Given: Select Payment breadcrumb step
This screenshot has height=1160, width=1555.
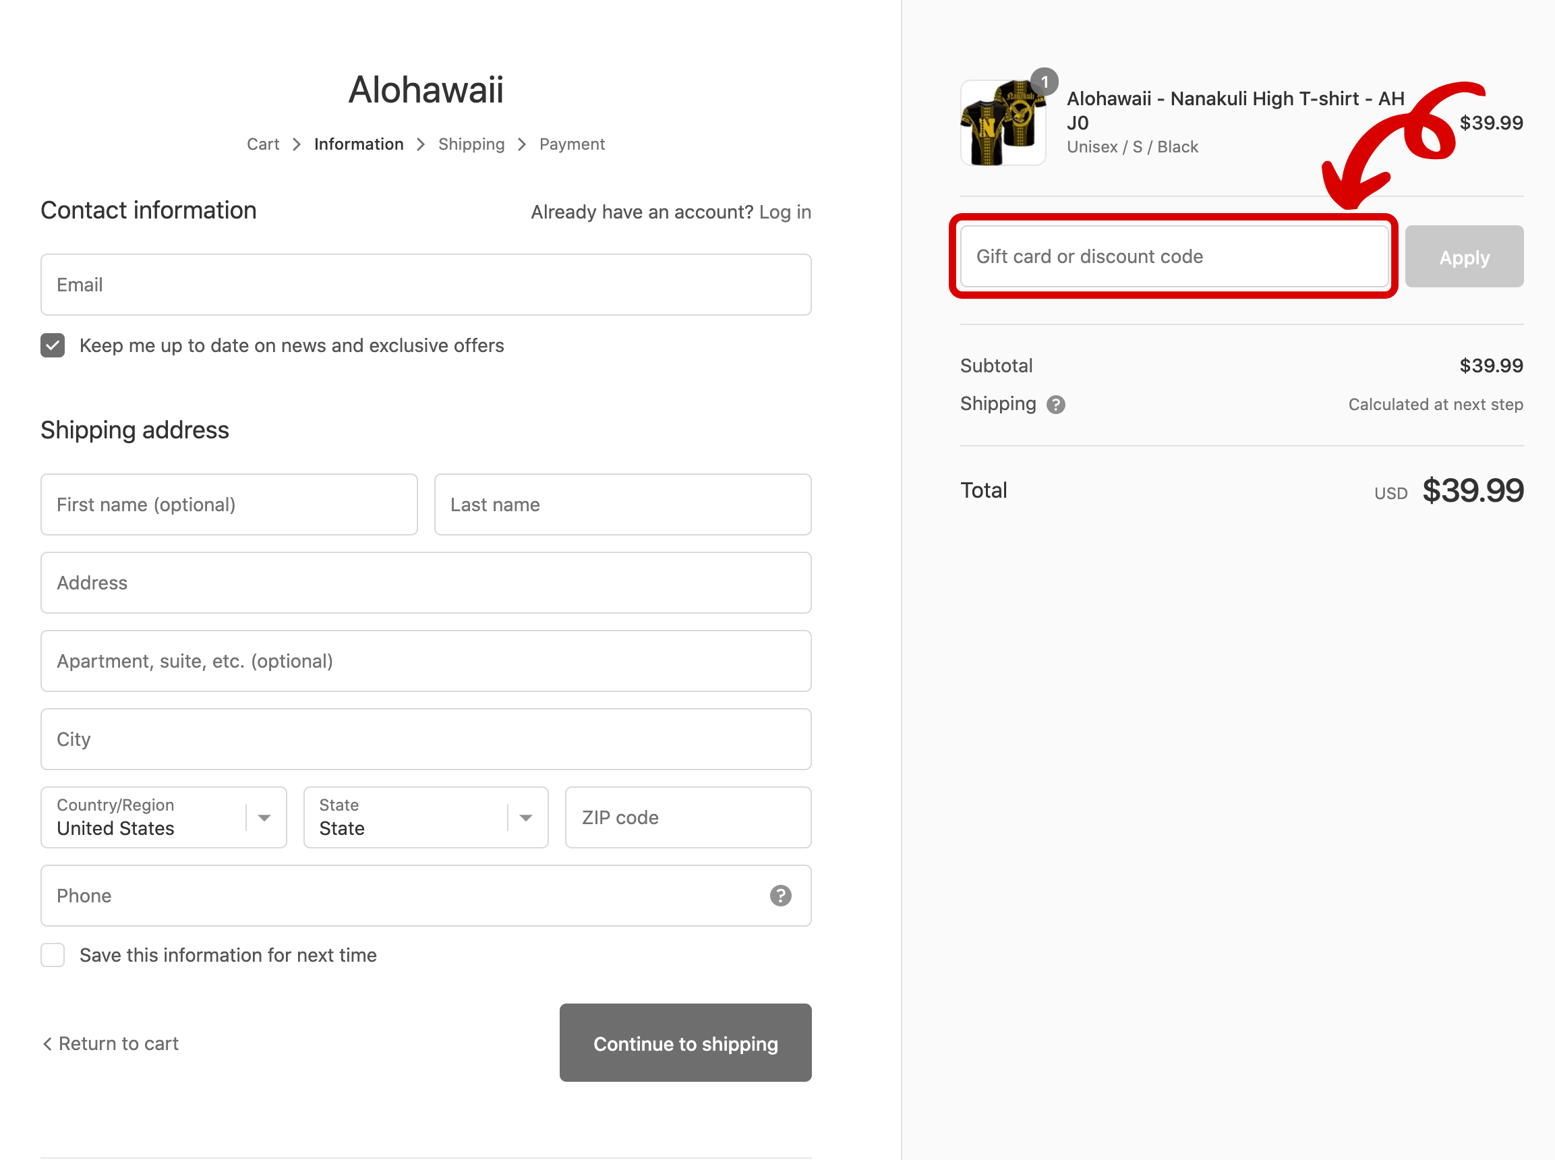Looking at the screenshot, I should point(571,144).
